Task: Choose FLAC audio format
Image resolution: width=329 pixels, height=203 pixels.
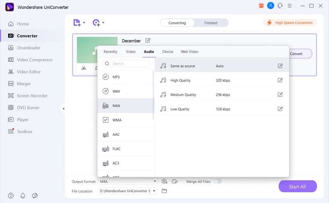Action: coord(126,149)
